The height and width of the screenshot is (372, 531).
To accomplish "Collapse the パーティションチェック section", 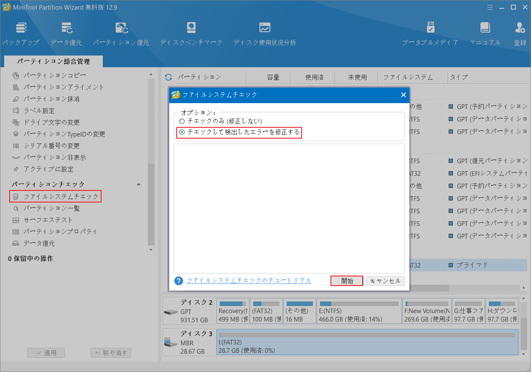I will pos(139,185).
